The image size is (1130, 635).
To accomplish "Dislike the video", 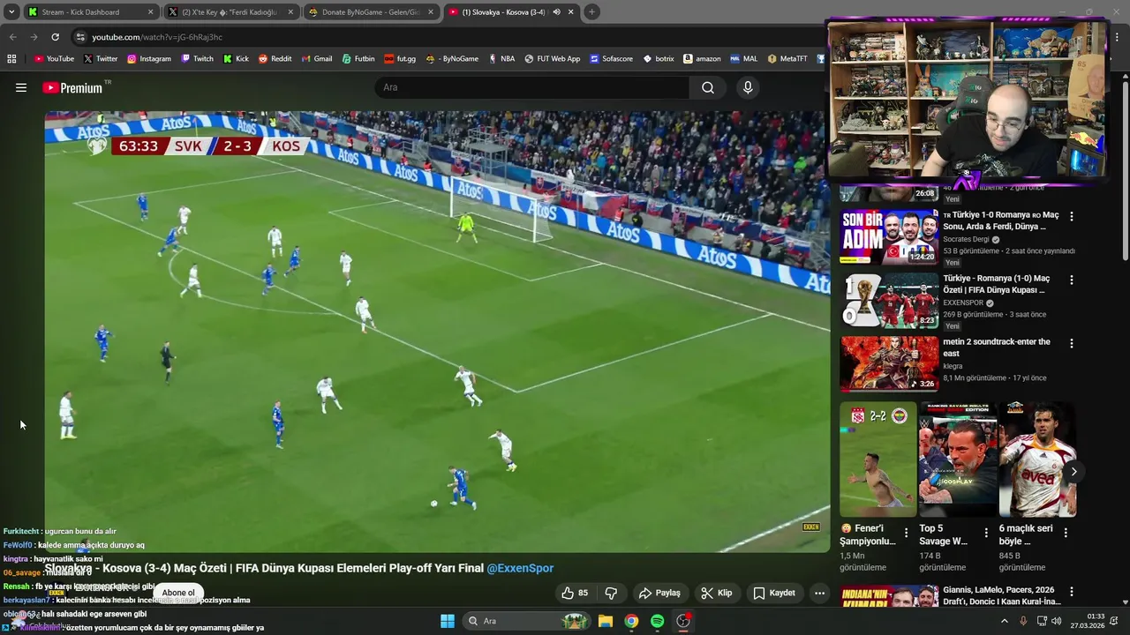I will [611, 593].
